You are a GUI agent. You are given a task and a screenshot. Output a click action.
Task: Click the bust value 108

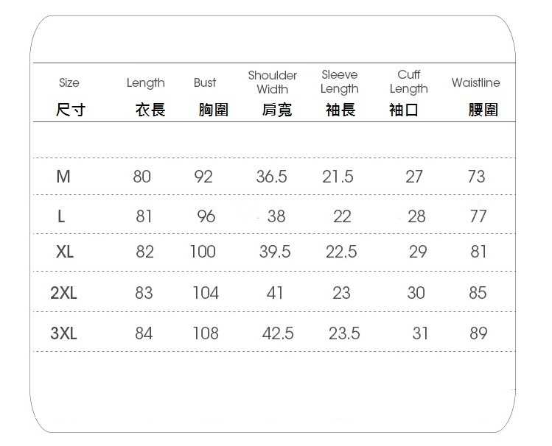pos(205,333)
